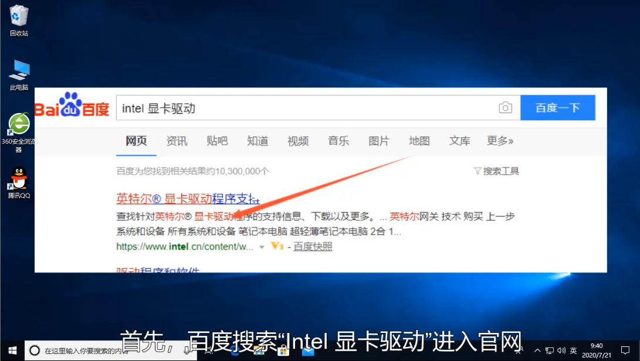Open the 搜索工具 filter options
Viewport: 640px width, 361px height.
(x=496, y=171)
